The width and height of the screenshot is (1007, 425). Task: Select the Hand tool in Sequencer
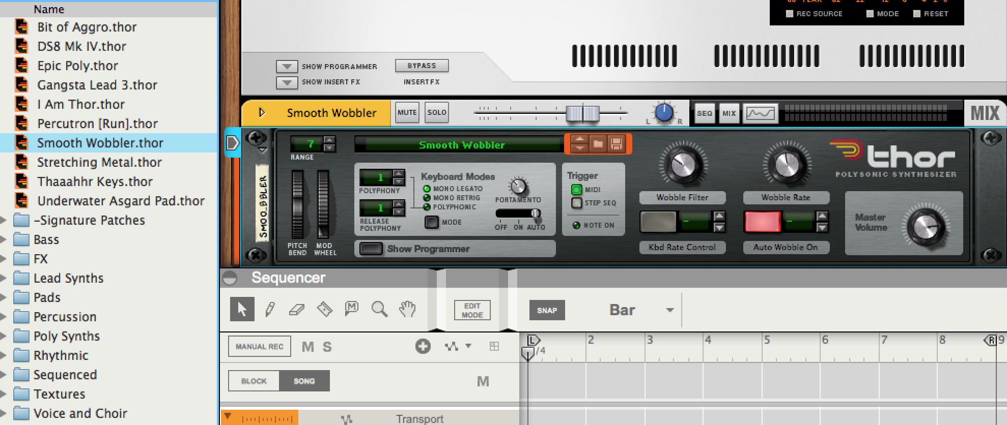pos(407,309)
